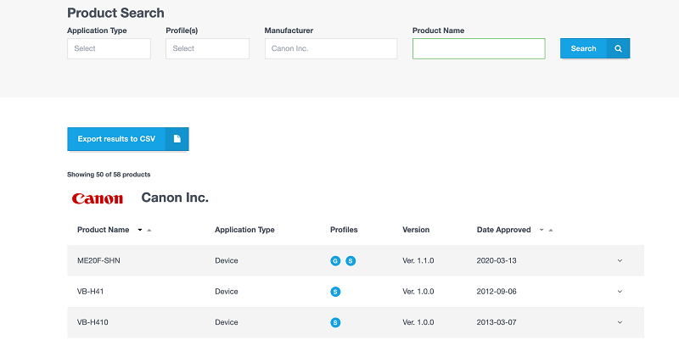The height and width of the screenshot is (340, 679).
Task: Expand the ME20F-SHN row details
Action: (x=620, y=260)
